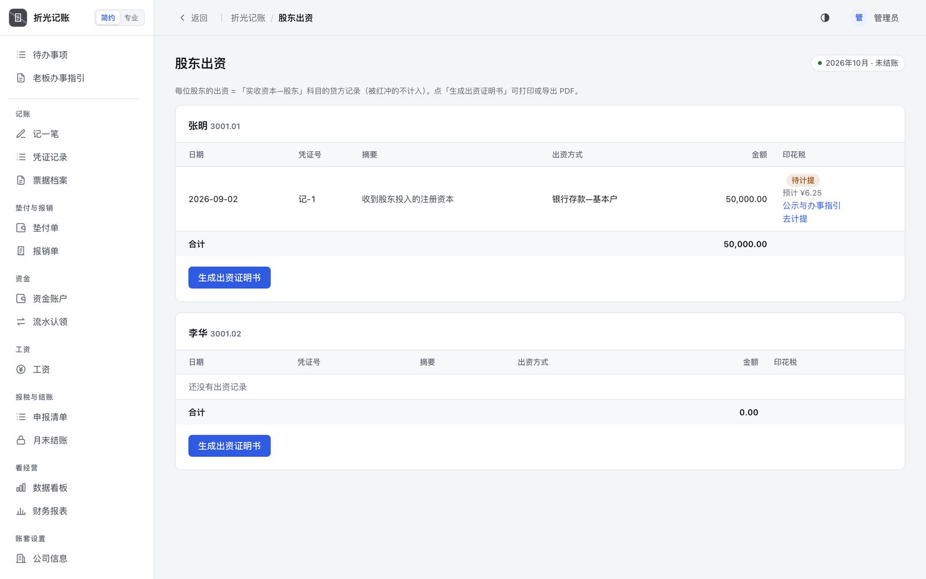Viewport: 926px width, 579px height.
Task: Open the 待办事项 list icon
Action: click(21, 55)
